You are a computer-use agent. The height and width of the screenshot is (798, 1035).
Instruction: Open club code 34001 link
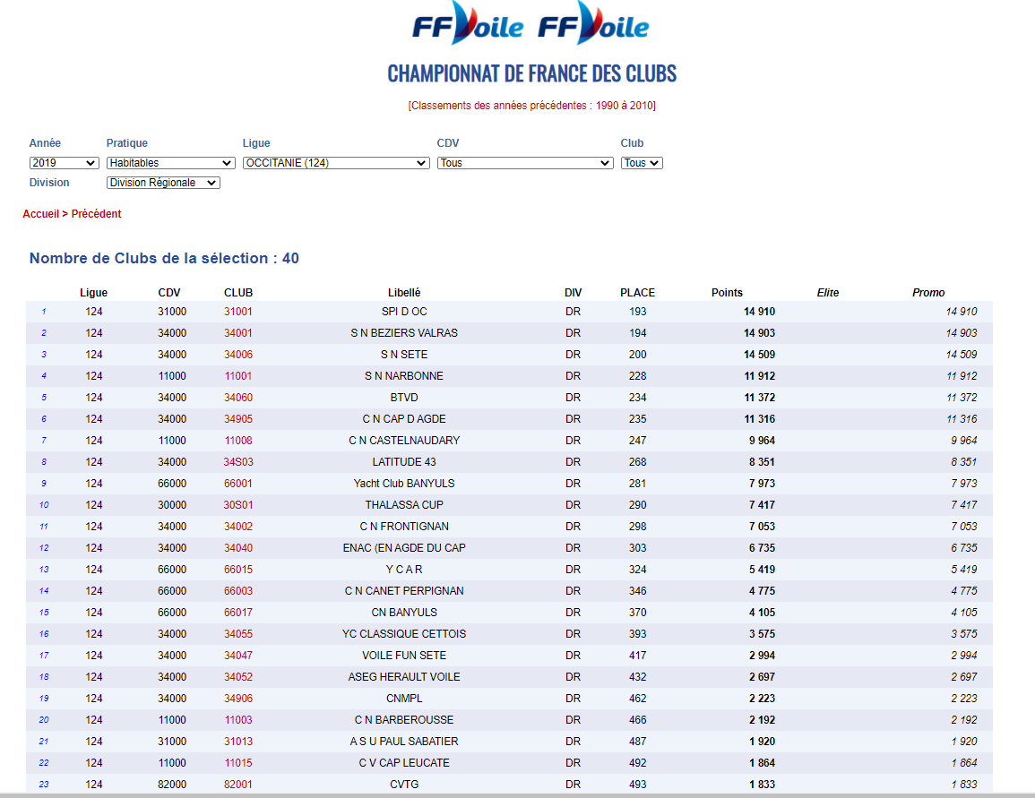click(238, 333)
